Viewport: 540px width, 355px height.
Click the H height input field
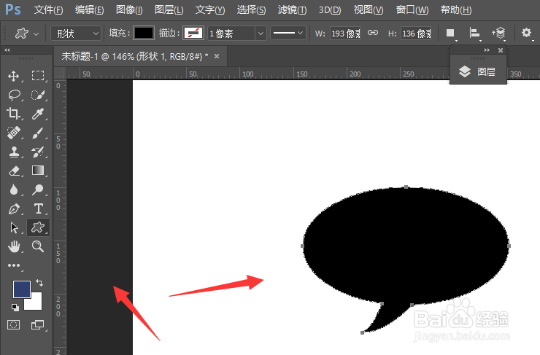pyautogui.click(x=416, y=34)
